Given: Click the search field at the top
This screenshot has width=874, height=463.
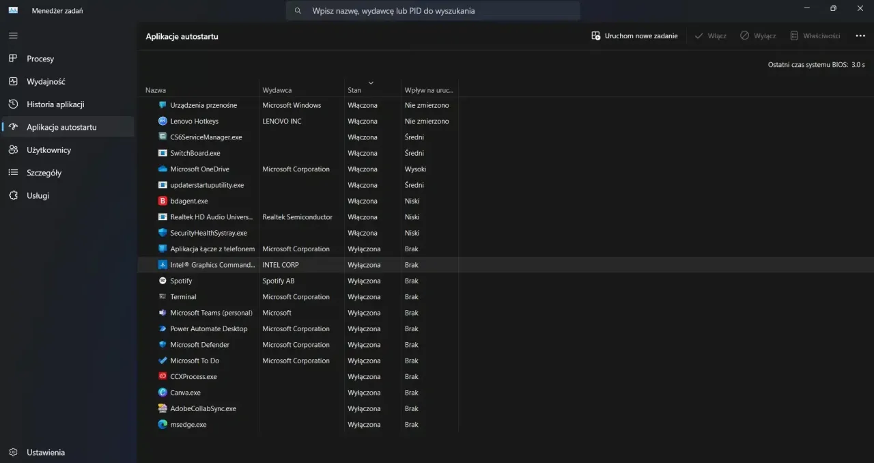Looking at the screenshot, I should coord(432,10).
